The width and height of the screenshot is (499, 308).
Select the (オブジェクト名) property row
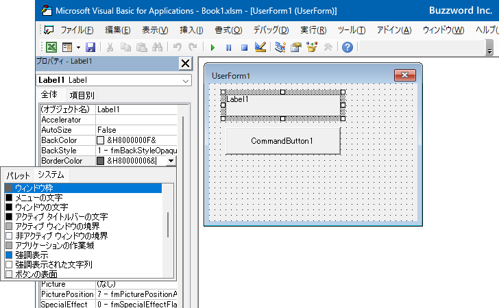pos(108,110)
